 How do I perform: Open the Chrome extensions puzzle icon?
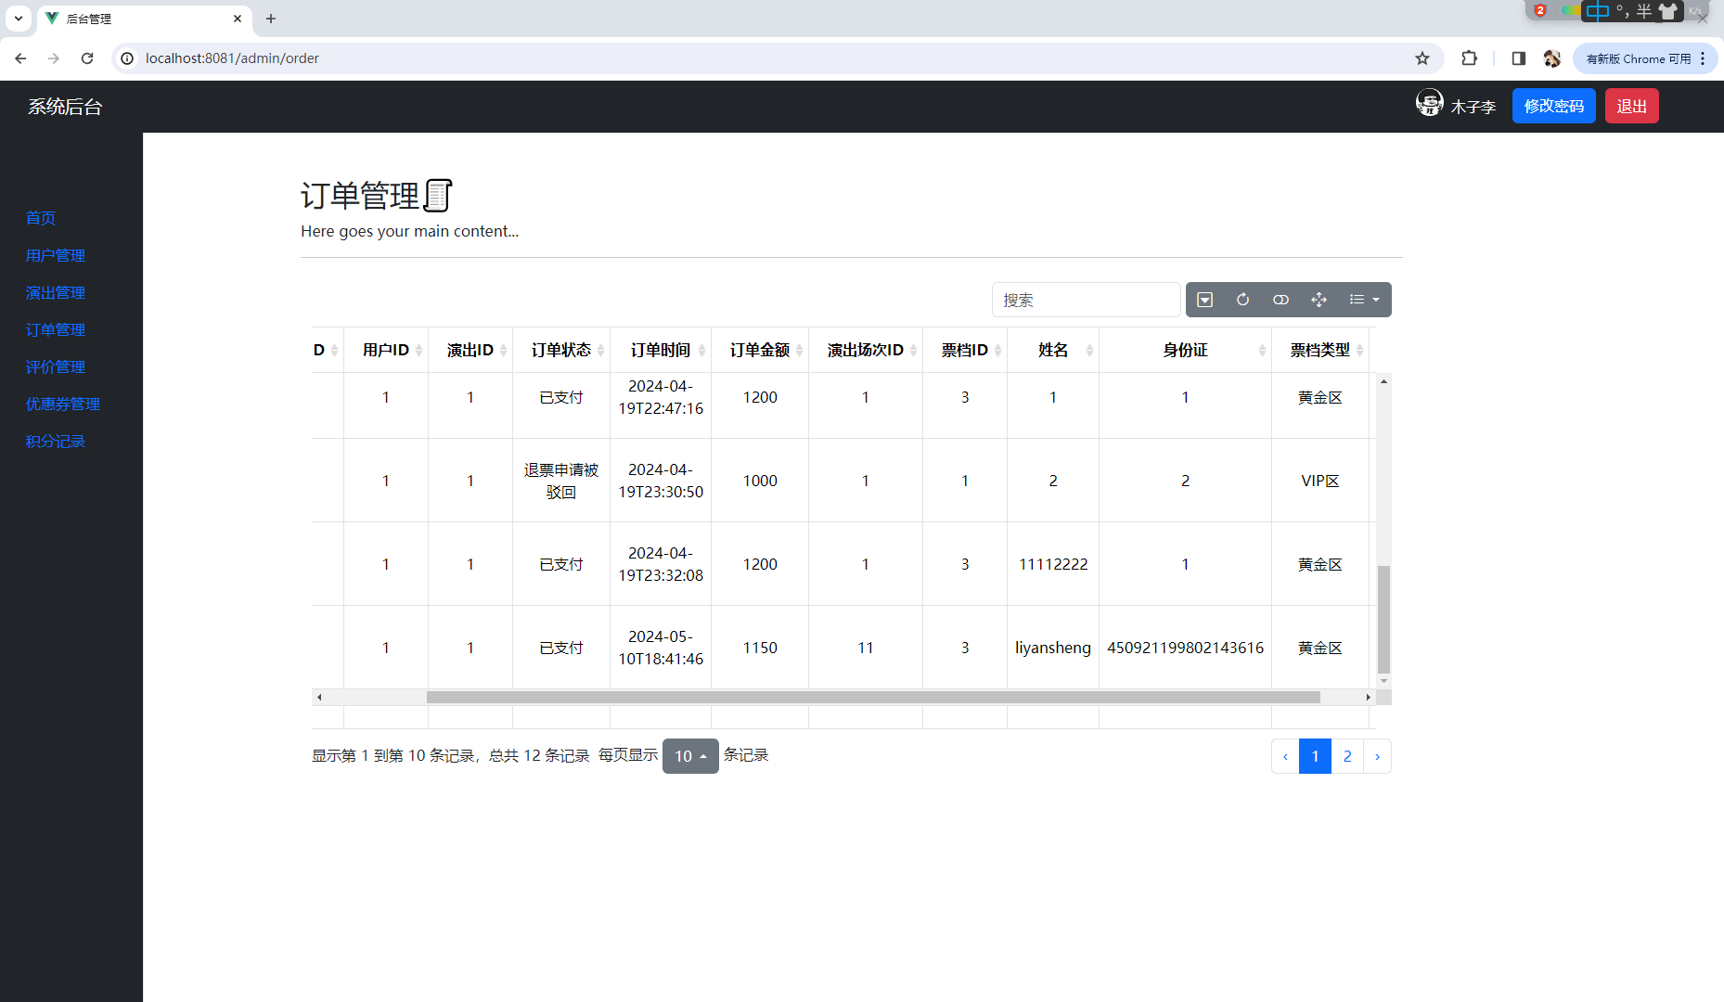pyautogui.click(x=1469, y=58)
